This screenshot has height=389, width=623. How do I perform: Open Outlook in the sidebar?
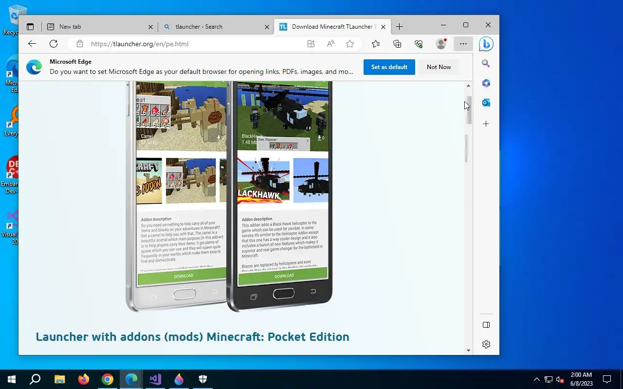coord(486,103)
